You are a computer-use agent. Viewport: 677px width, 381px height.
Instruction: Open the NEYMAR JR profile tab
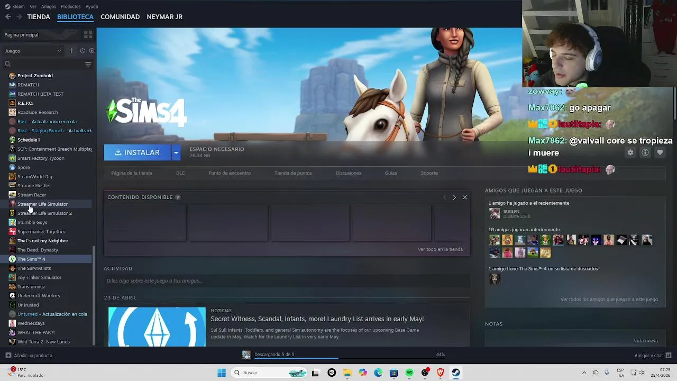click(164, 17)
